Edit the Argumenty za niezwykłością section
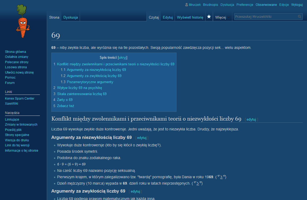 click(x=142, y=138)
